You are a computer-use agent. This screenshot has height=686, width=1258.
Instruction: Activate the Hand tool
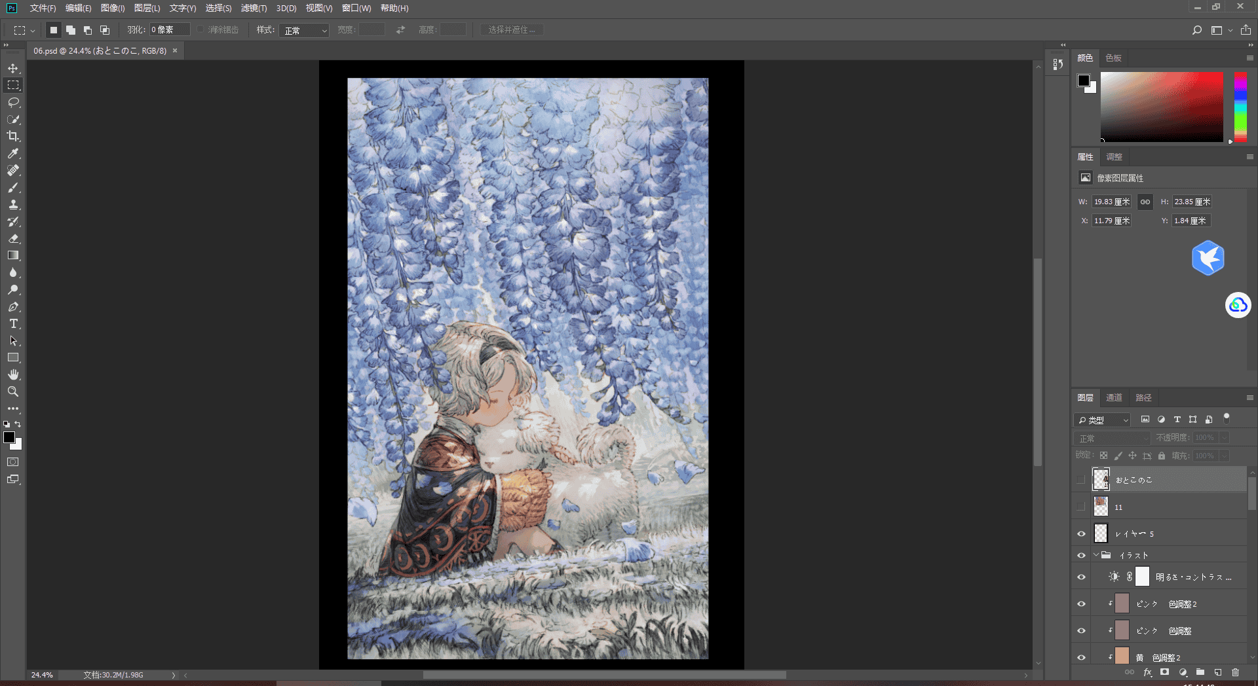[13, 374]
